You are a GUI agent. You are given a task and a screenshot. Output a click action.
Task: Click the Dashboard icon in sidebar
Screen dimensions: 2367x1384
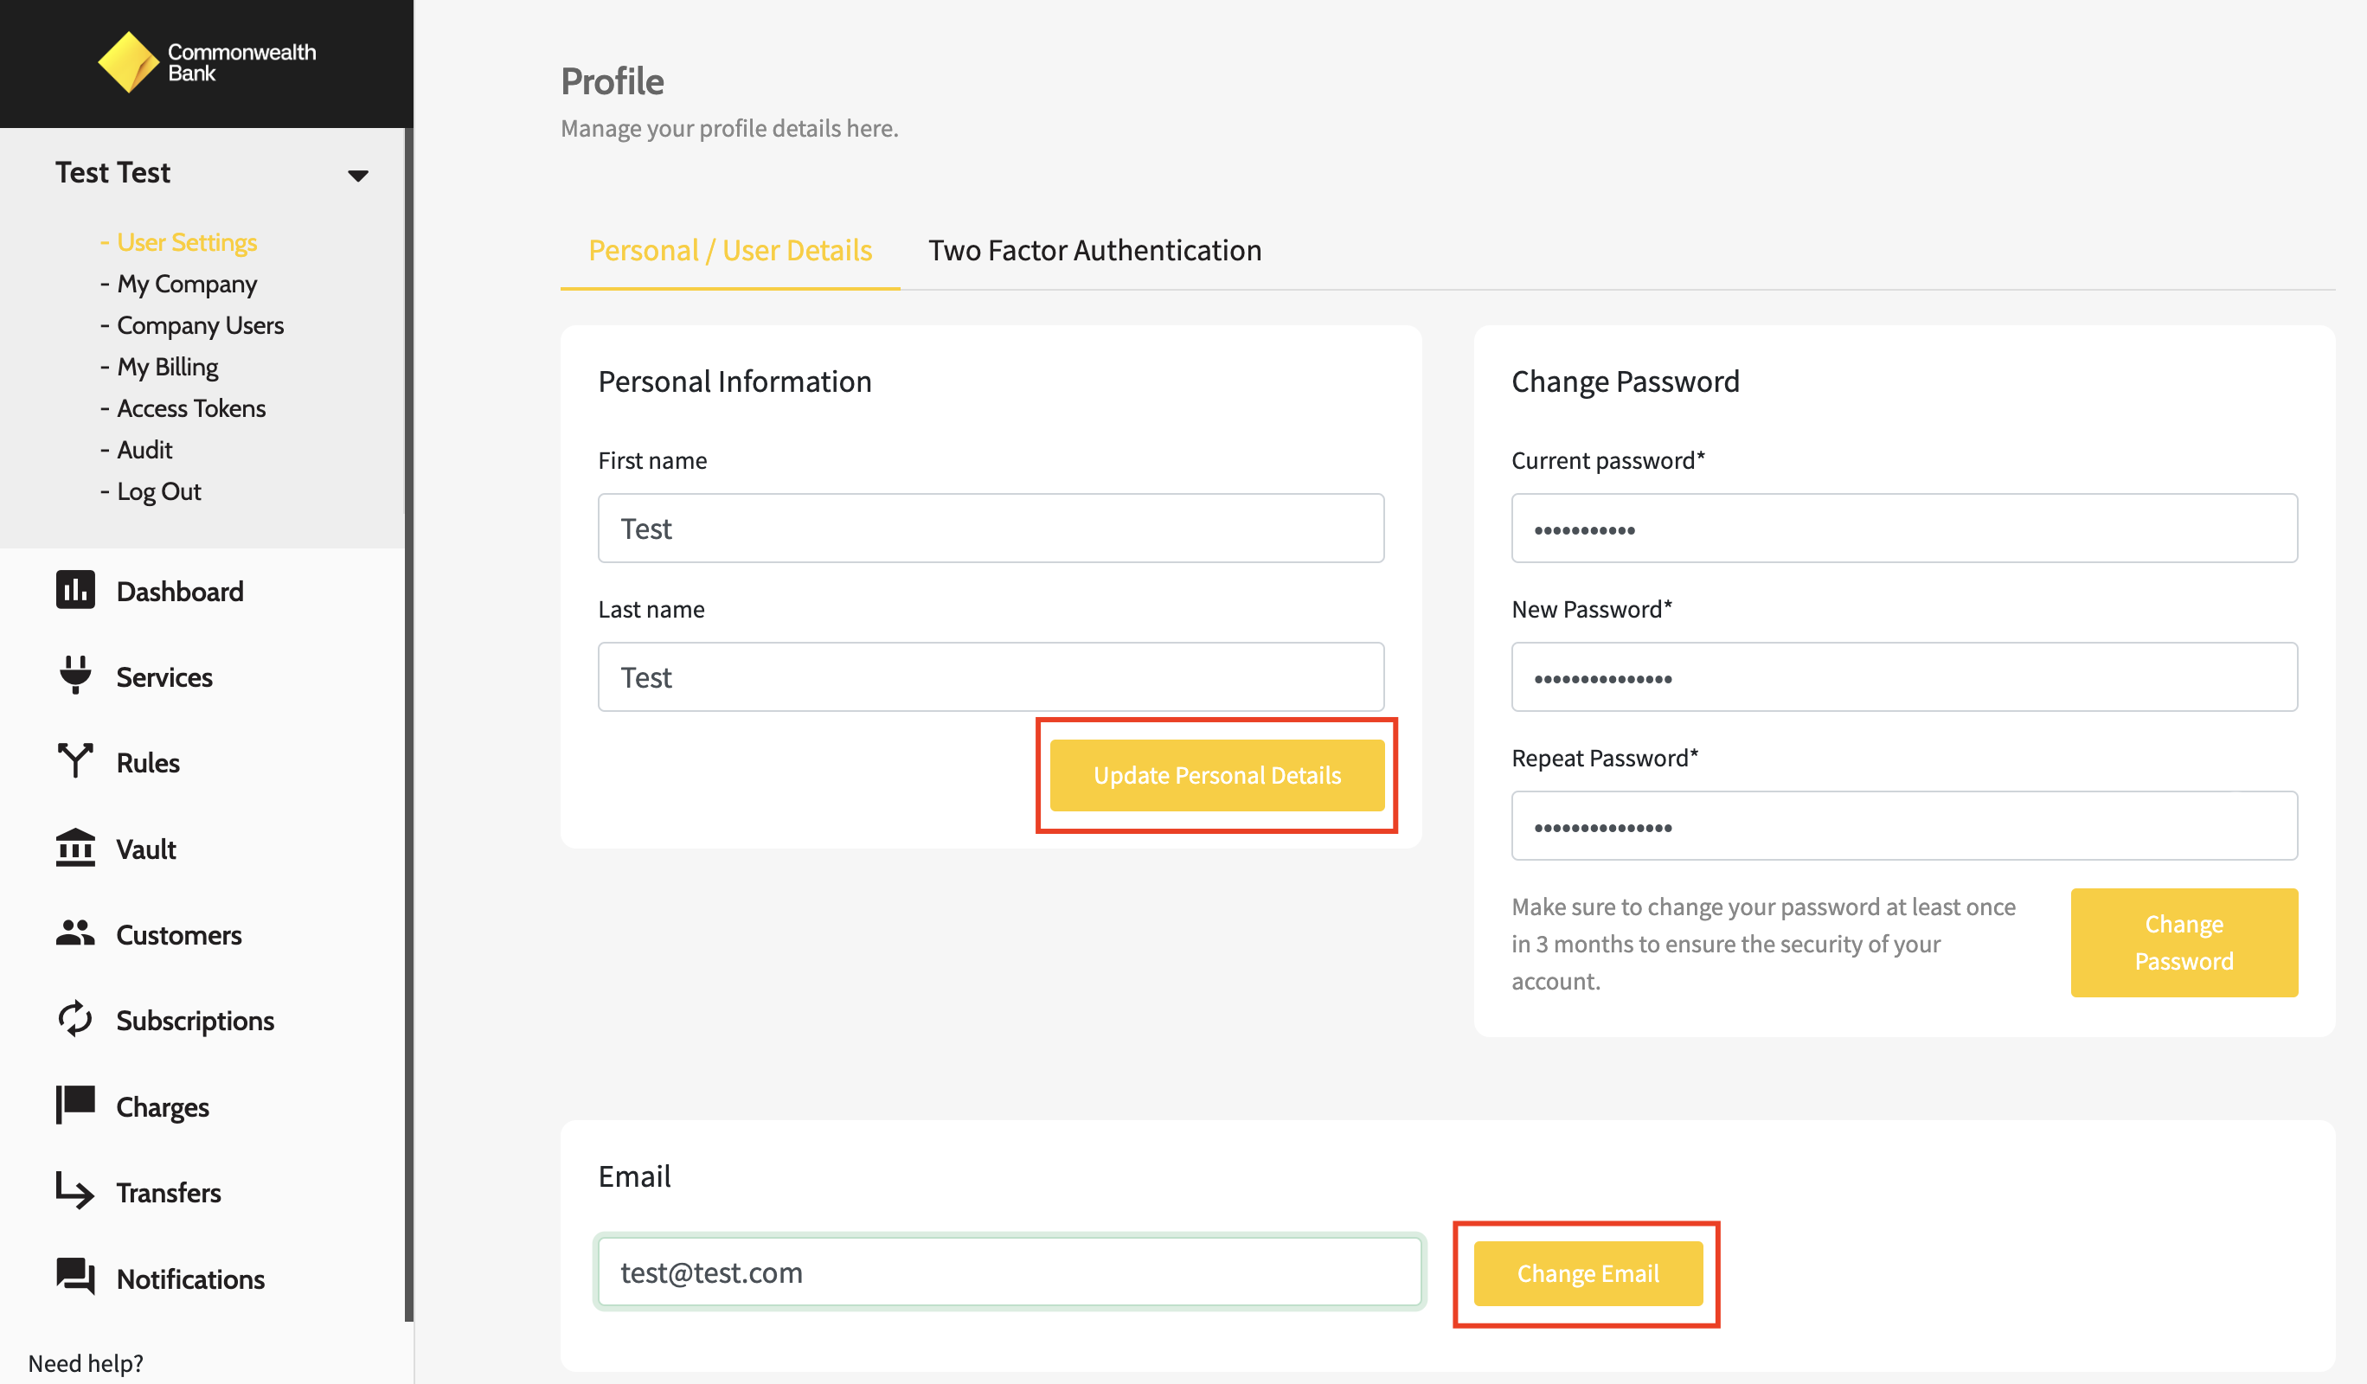(x=76, y=588)
